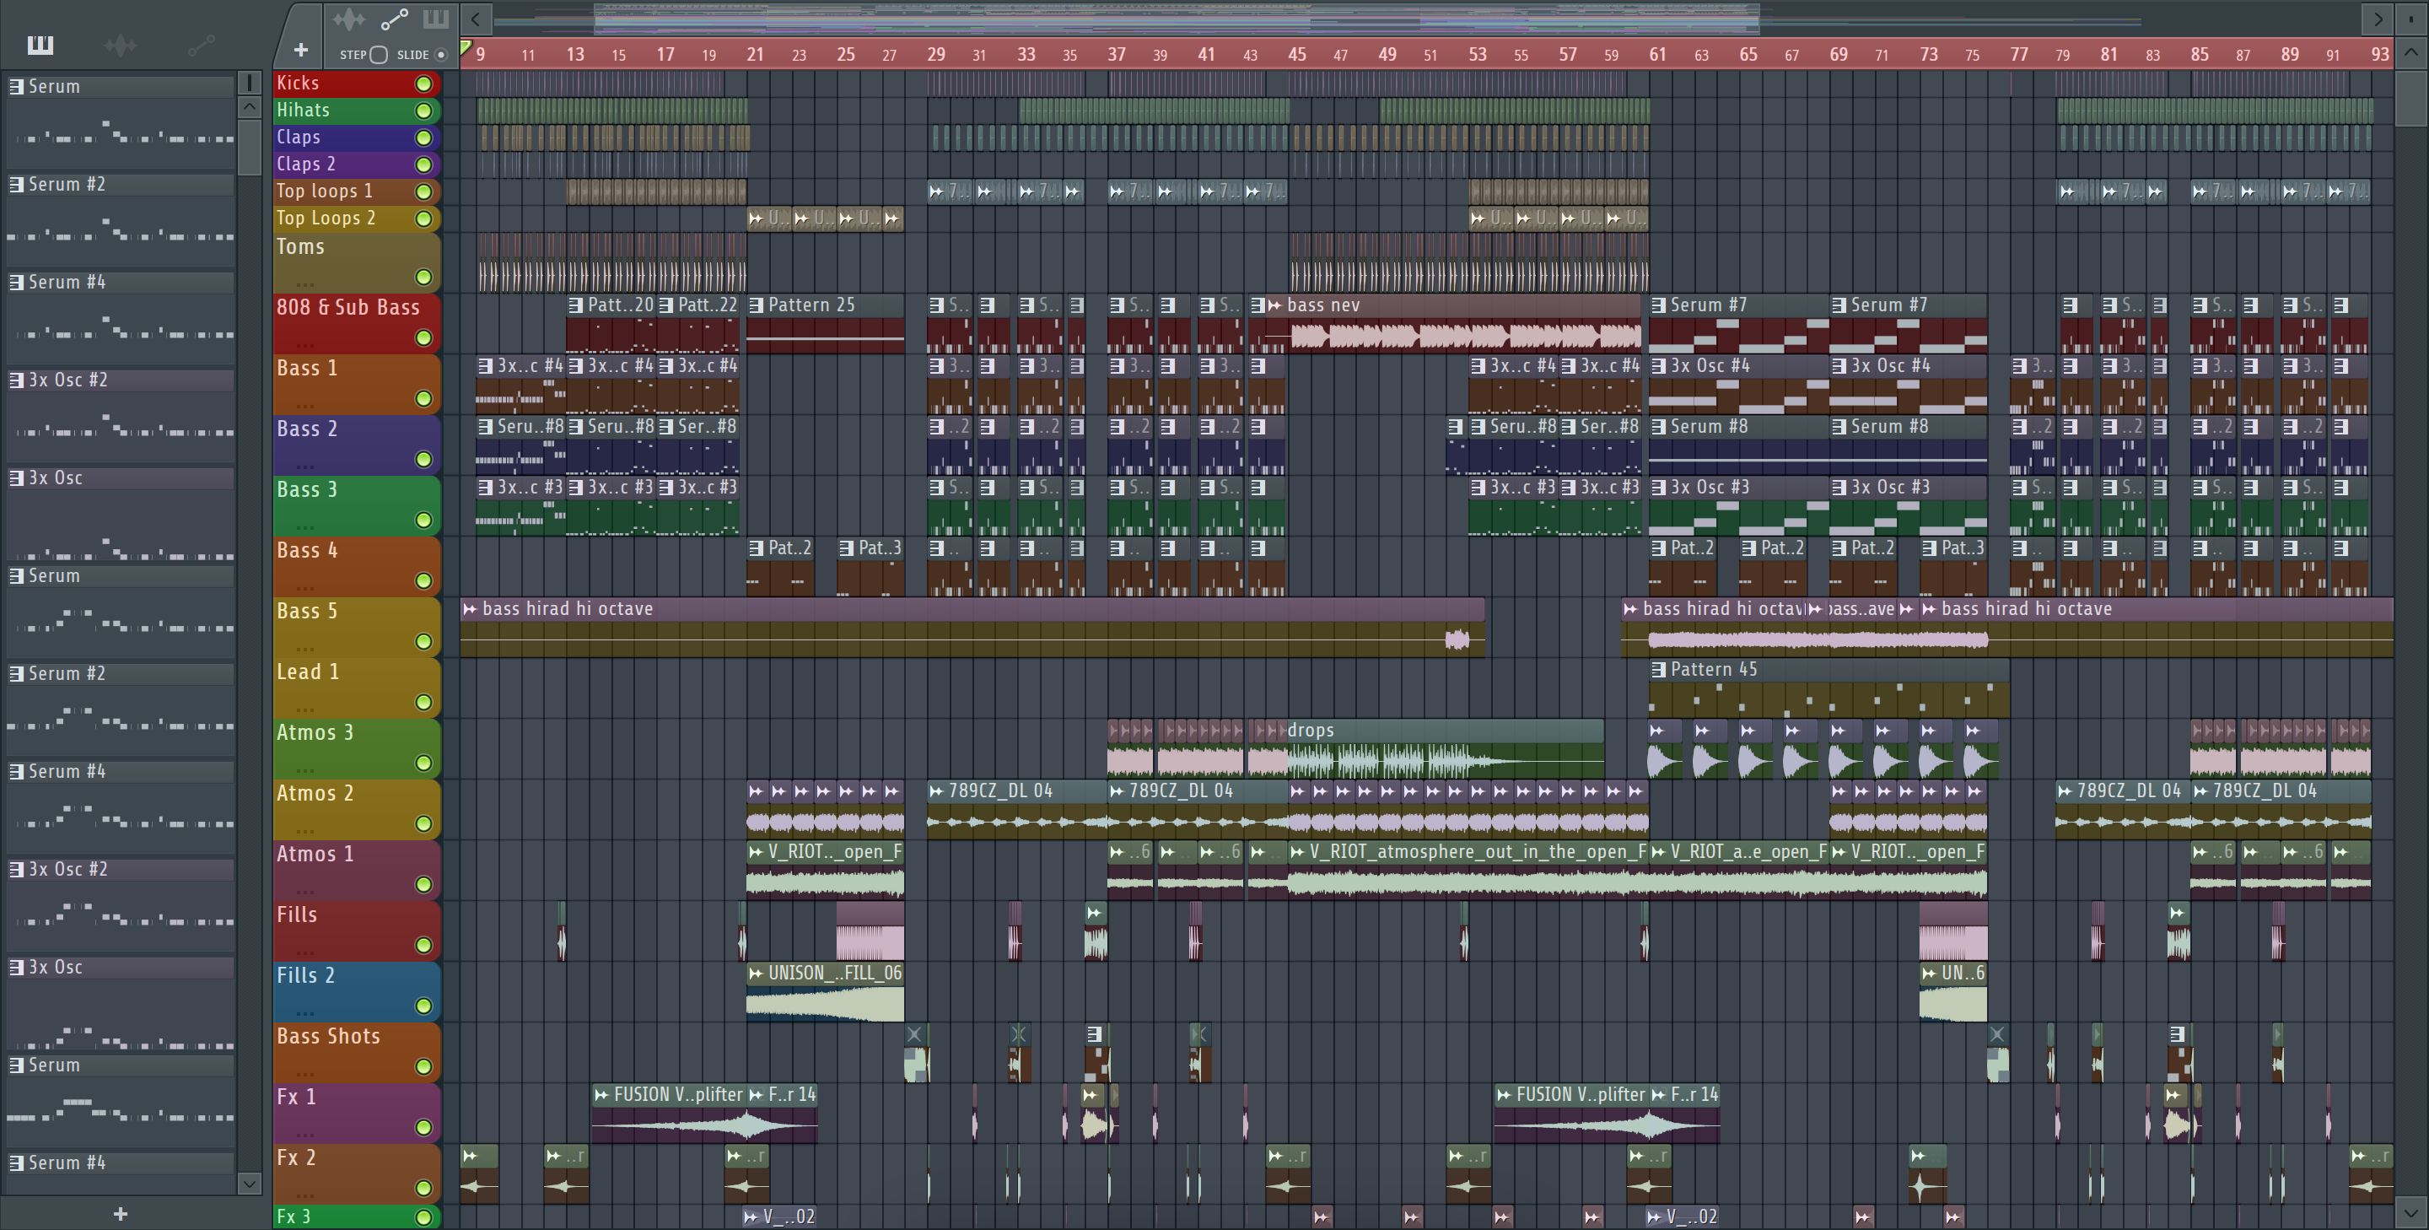Enable the STEP checkbox
Image resolution: width=2429 pixels, height=1230 pixels.
pos(378,55)
